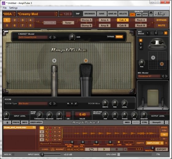Toggle noise gate ON button
The image size is (172, 159).
click(x=68, y=115)
